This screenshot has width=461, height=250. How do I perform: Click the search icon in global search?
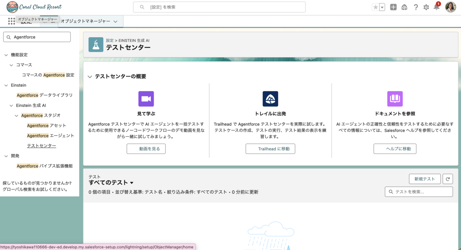[142, 7]
